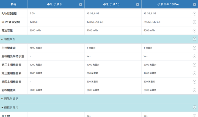The height and width of the screenshot is (117, 198).
Task: Click the 4800 萬畫素 value
Action: tap(36, 48)
